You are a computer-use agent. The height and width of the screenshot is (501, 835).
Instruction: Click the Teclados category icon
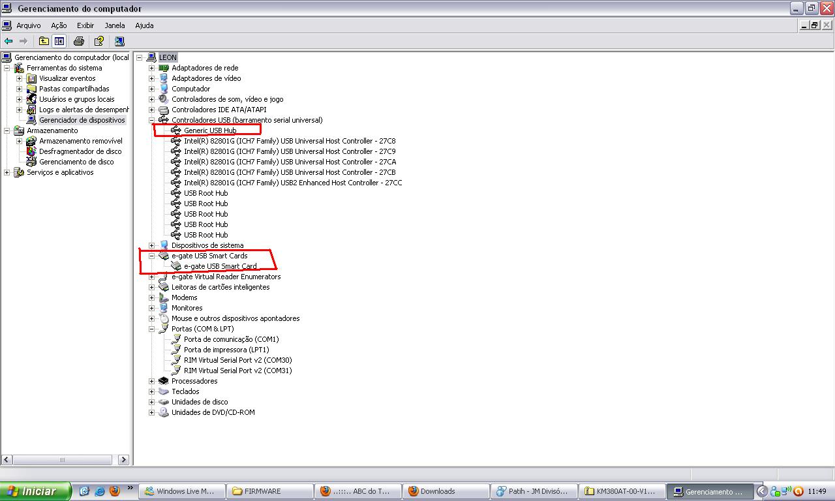point(164,391)
